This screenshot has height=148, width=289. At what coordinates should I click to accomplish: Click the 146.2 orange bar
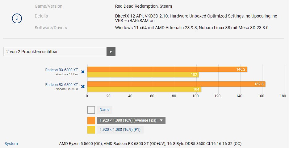coord(167,69)
